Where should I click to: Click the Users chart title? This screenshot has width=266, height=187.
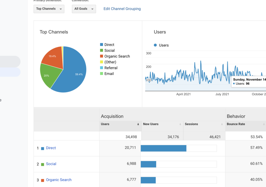(x=160, y=32)
